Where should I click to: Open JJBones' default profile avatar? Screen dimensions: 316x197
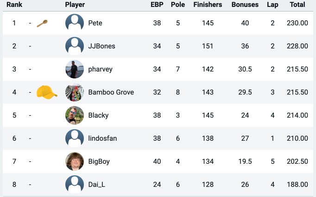[75, 46]
